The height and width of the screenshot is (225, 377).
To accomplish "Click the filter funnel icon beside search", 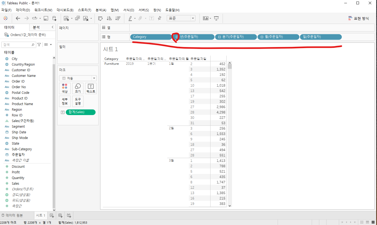I will point(39,45).
